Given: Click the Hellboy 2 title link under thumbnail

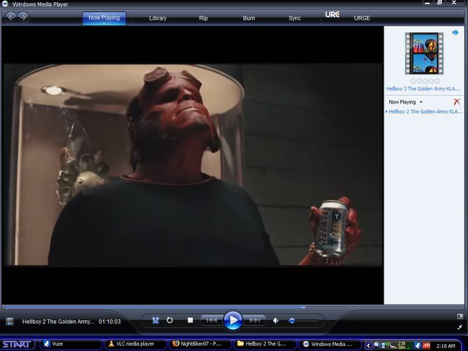Looking at the screenshot, I should pos(423,89).
